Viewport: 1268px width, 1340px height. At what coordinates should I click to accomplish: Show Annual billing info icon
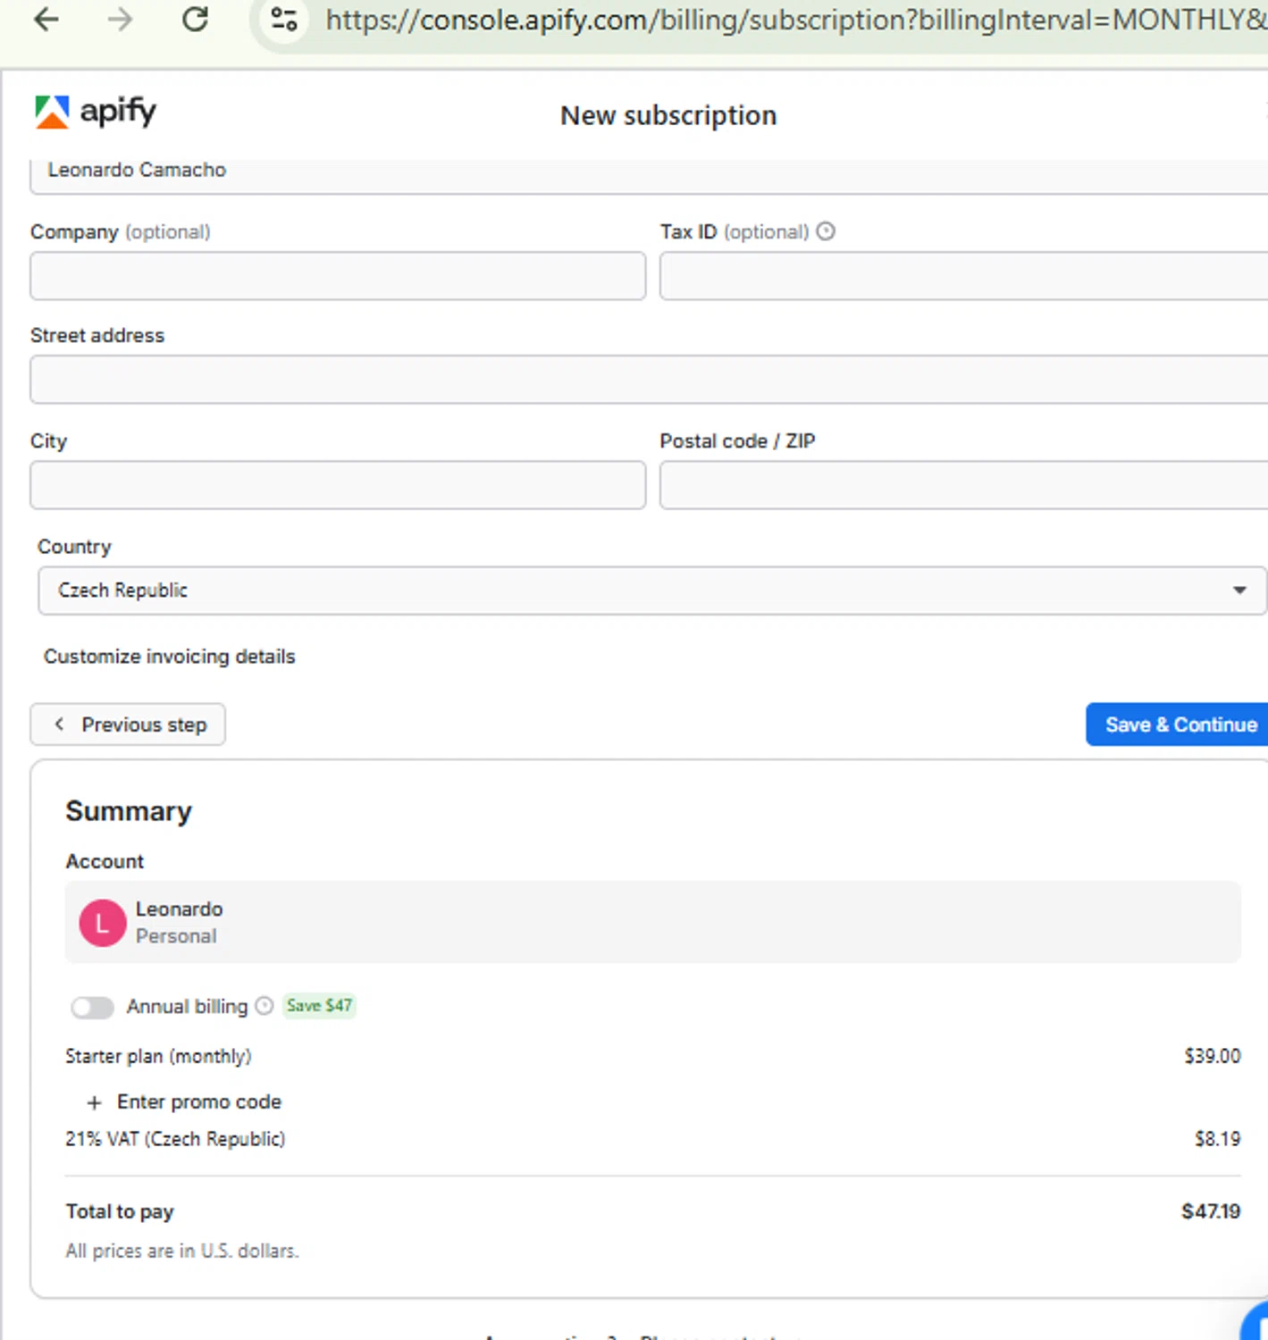coord(265,1006)
